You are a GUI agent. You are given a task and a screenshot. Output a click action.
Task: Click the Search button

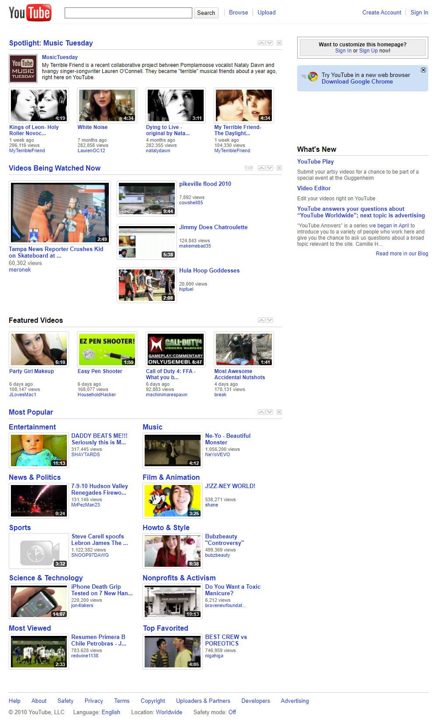tap(206, 13)
